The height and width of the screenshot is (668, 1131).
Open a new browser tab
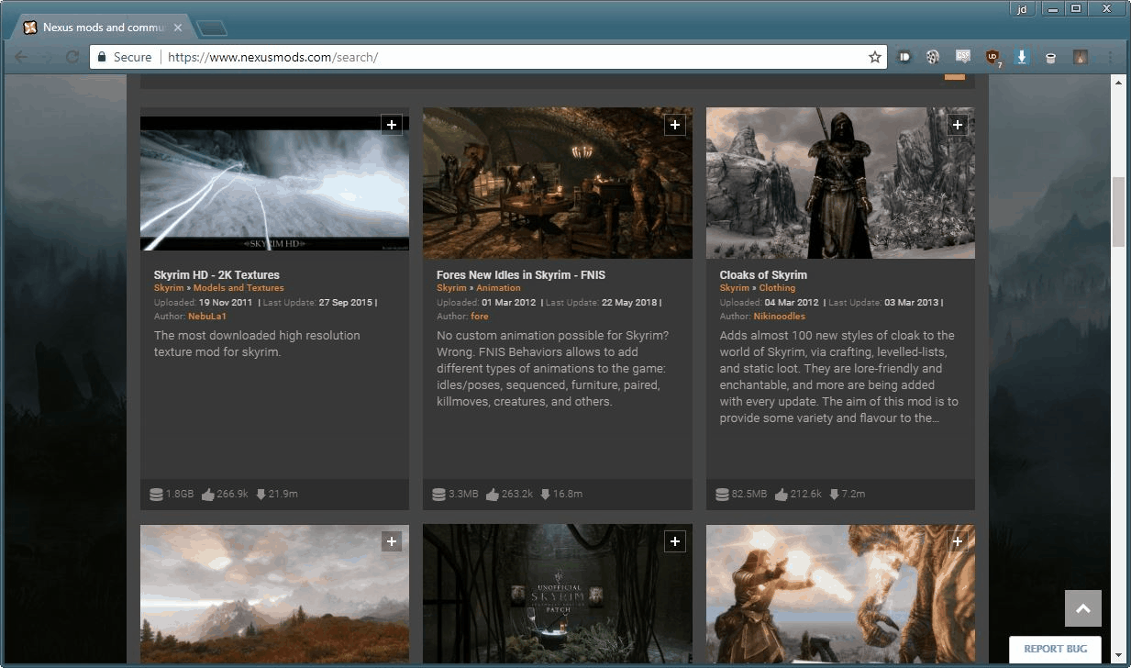coord(212,28)
